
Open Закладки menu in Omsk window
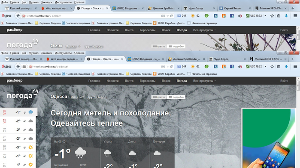(46, 2)
